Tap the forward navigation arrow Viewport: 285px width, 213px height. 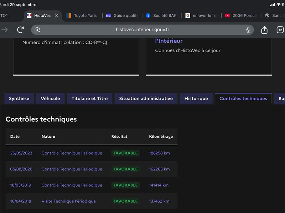pyautogui.click(x=5, y=30)
